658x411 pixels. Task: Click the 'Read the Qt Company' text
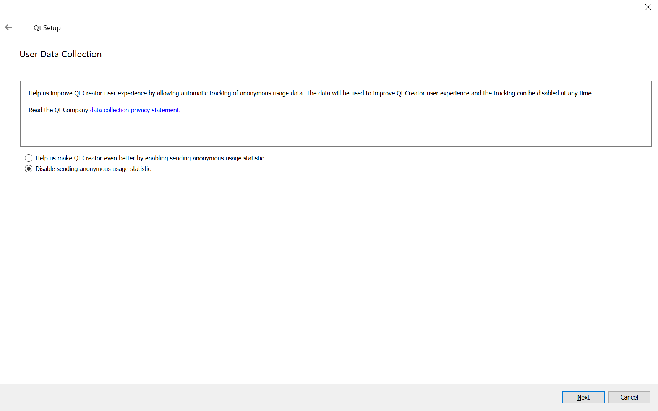pos(58,110)
